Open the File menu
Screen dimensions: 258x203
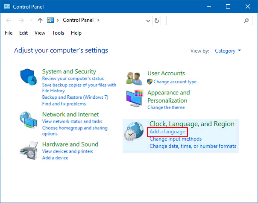pyautogui.click(x=9, y=33)
